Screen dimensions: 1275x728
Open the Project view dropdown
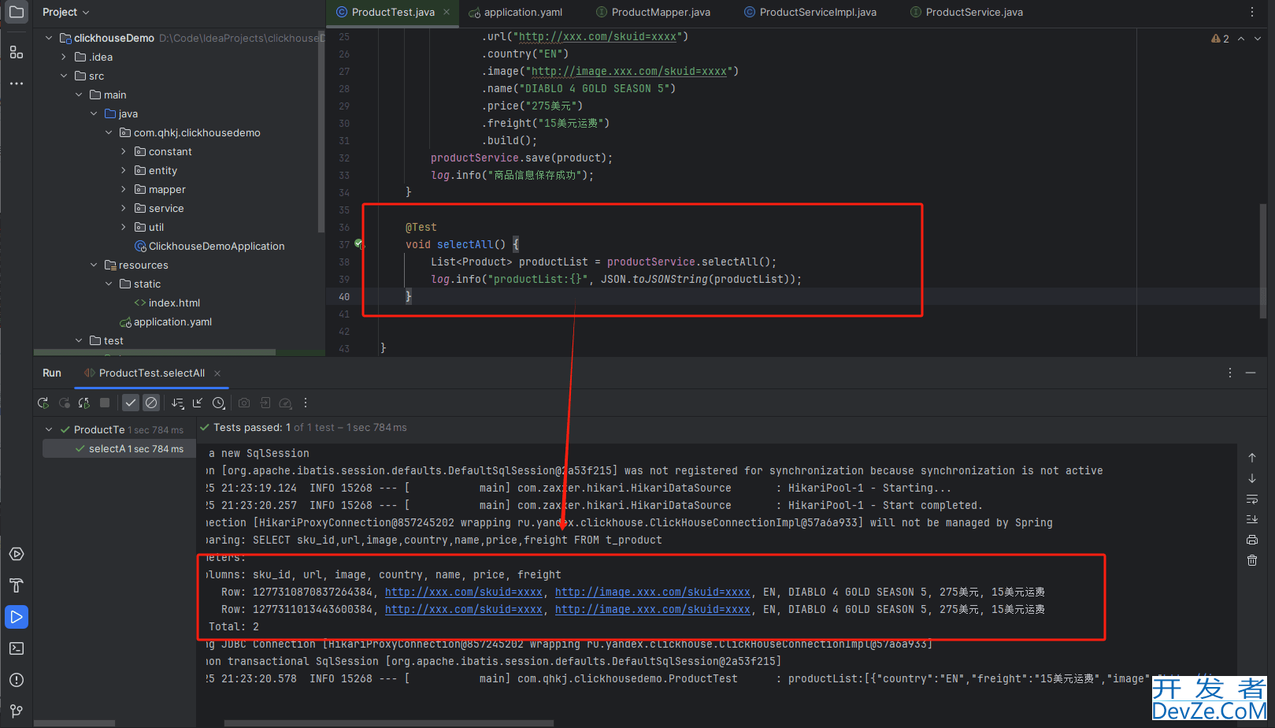point(66,12)
